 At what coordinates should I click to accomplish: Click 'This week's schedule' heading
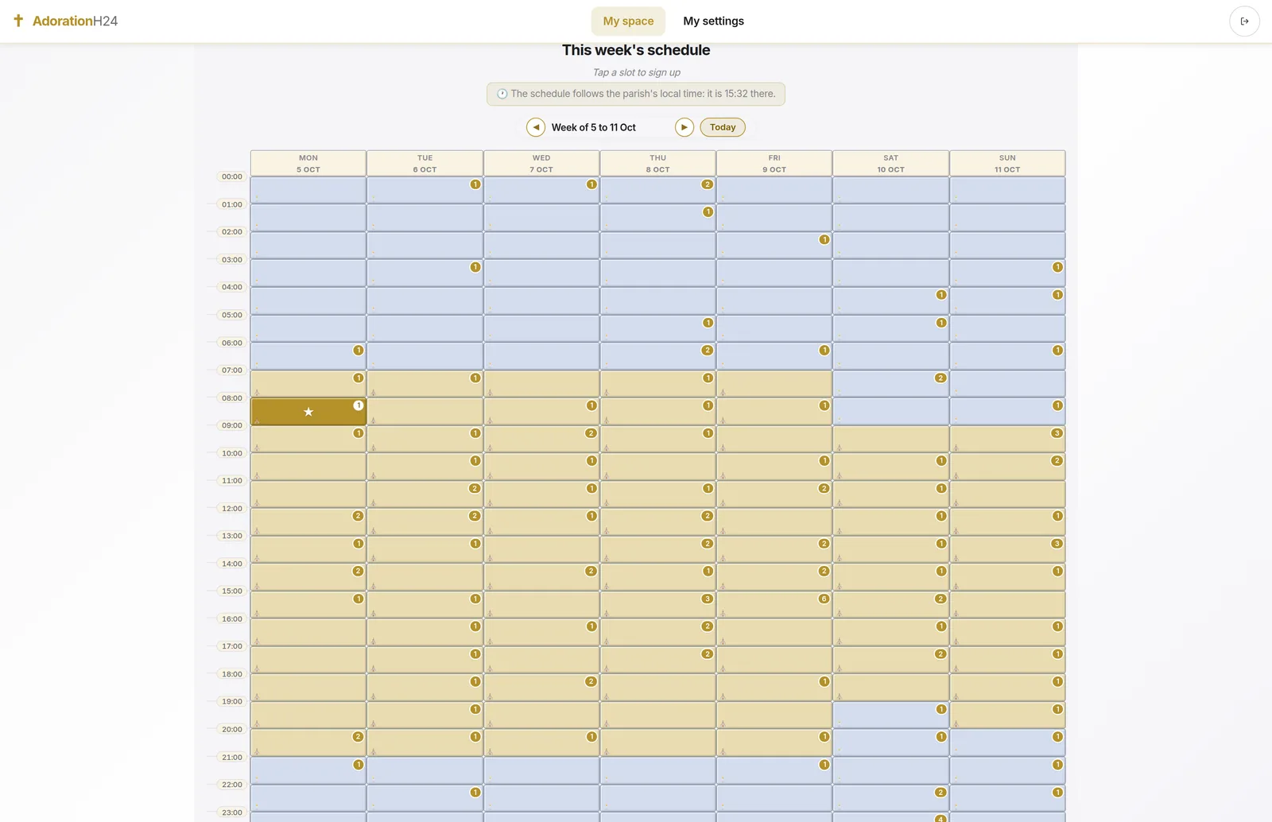pos(636,50)
